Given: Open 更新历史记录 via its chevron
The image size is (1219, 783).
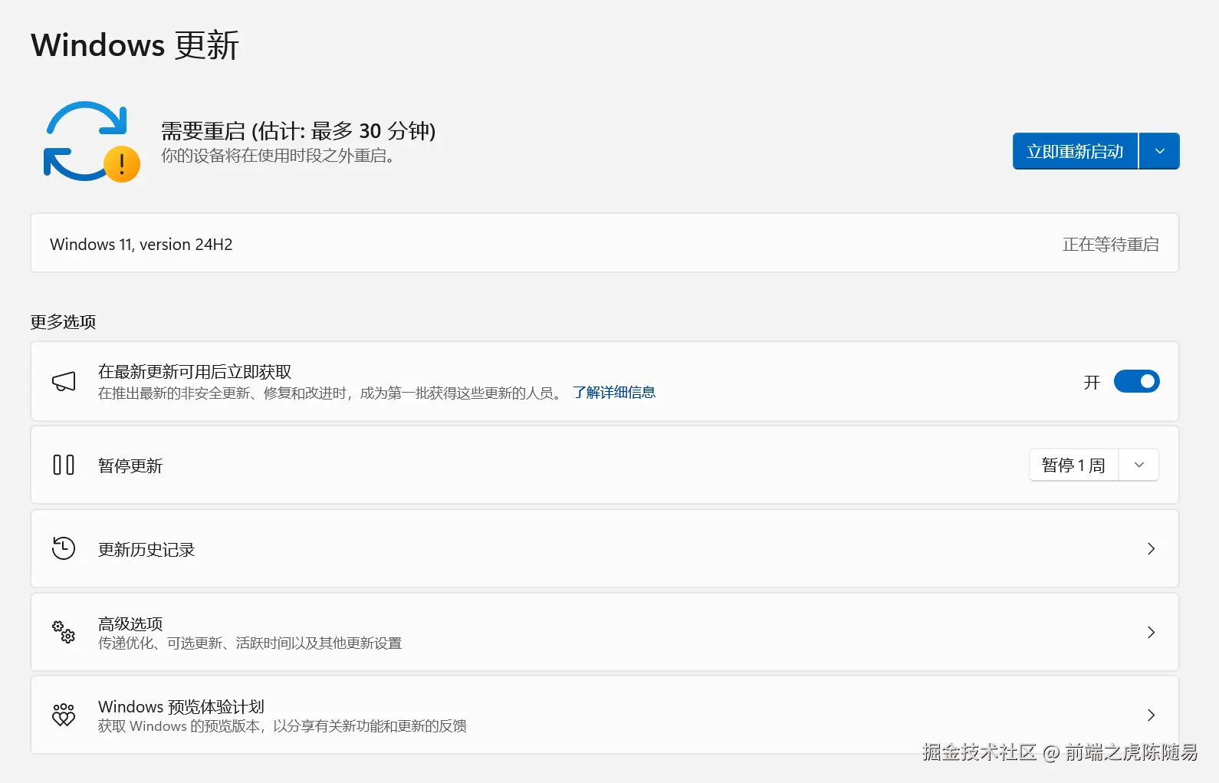Looking at the screenshot, I should click(1151, 548).
